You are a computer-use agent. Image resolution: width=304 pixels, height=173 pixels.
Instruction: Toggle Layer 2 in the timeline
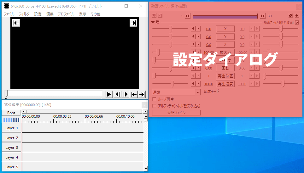click(x=12, y=138)
